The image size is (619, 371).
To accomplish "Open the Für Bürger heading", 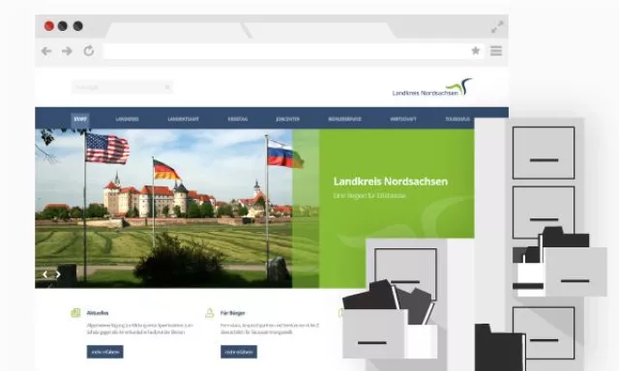I will (x=232, y=313).
